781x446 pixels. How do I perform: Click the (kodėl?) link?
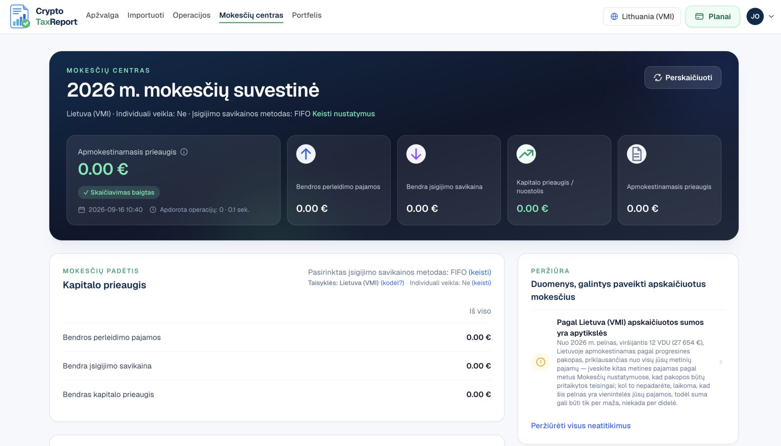point(392,283)
